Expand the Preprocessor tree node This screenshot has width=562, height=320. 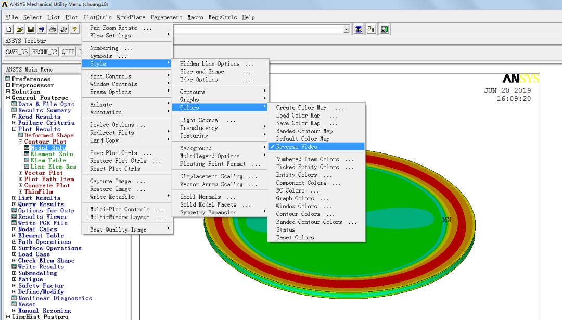coord(8,85)
